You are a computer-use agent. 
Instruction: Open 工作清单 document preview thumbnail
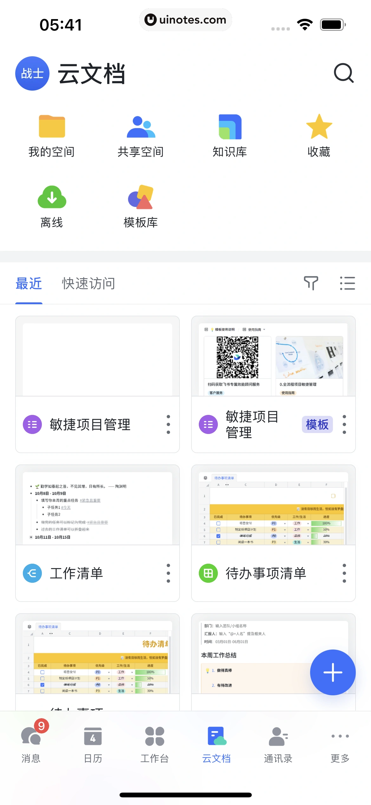tap(97, 505)
